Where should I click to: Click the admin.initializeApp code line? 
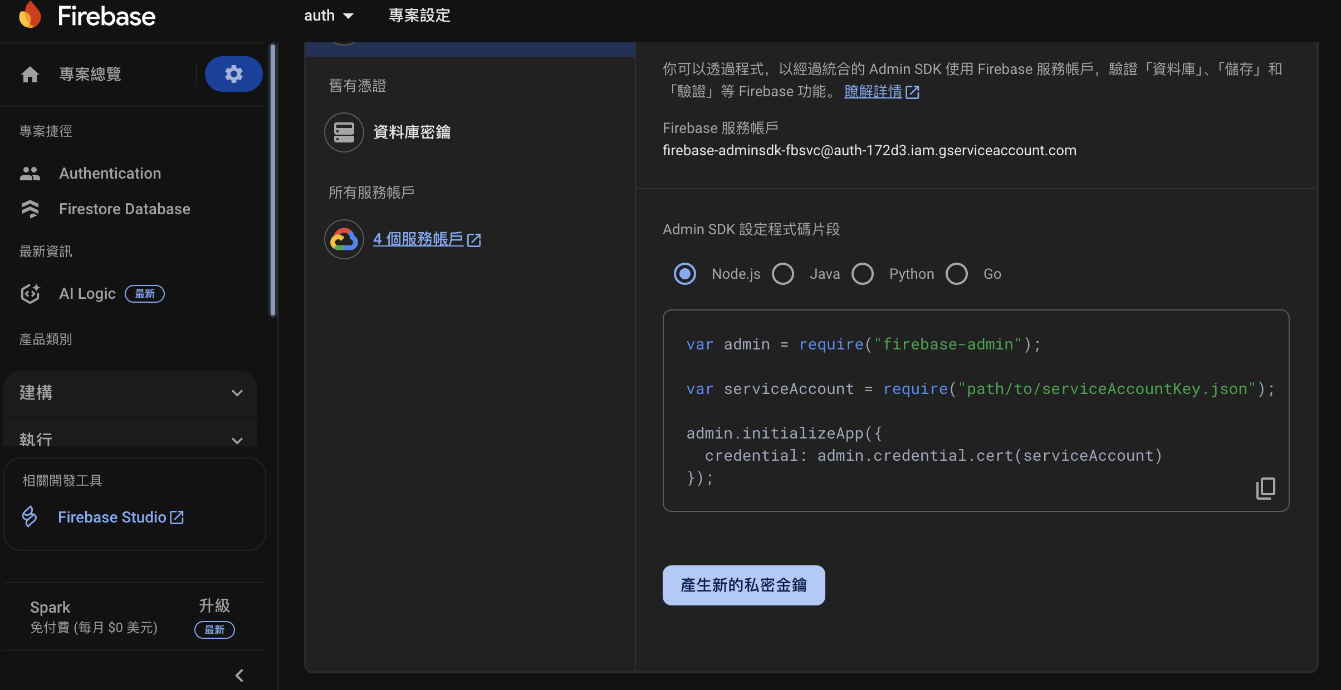coord(784,433)
